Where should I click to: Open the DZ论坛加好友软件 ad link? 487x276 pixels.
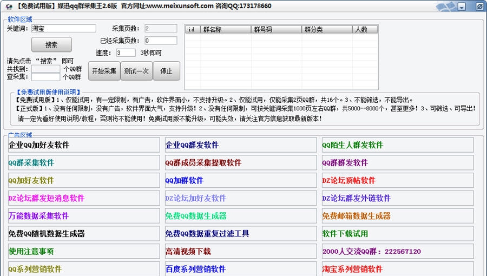241,198
